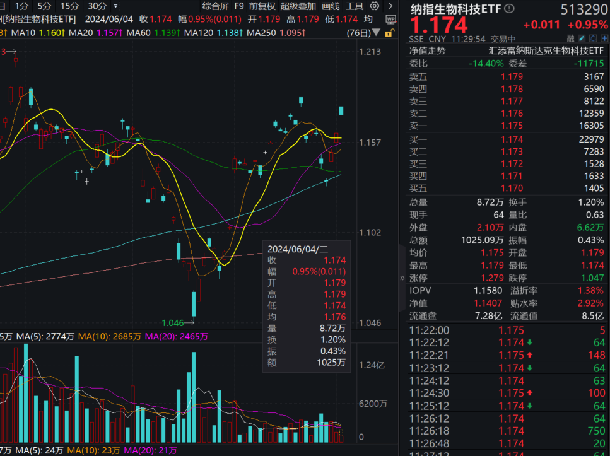The image size is (610, 456).
Task: Open the (76日) period dropdown
Action: [360, 33]
